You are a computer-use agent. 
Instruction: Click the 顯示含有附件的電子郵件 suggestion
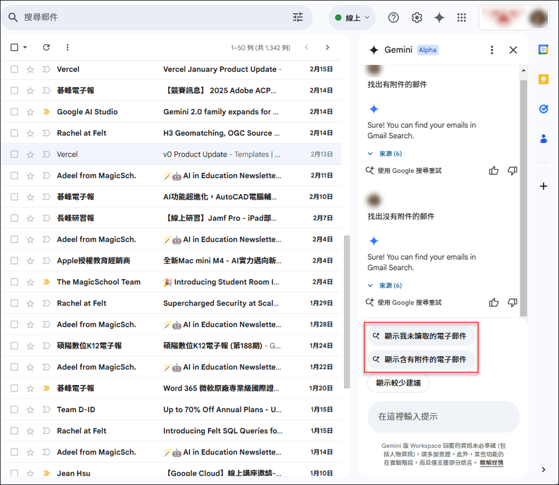point(421,360)
